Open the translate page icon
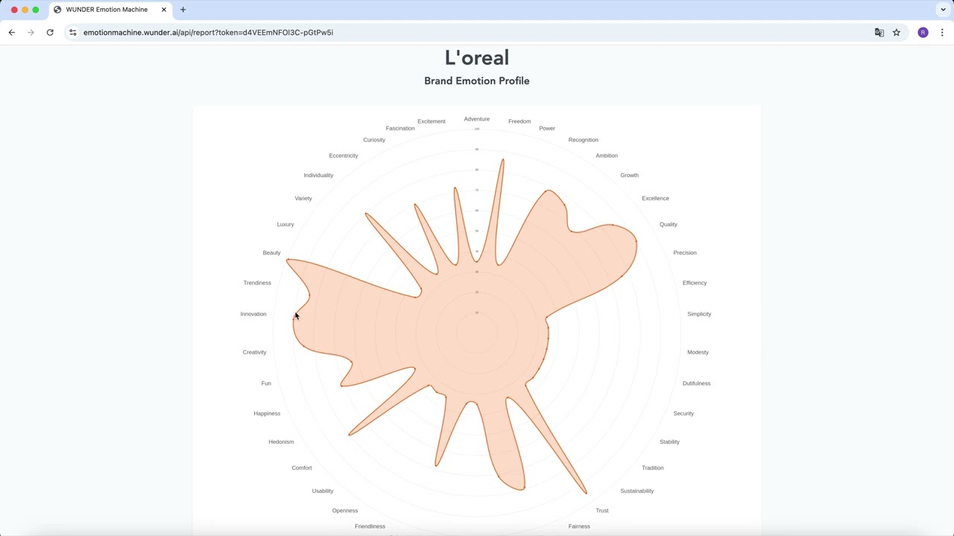Viewport: 954px width, 536px height. [879, 33]
